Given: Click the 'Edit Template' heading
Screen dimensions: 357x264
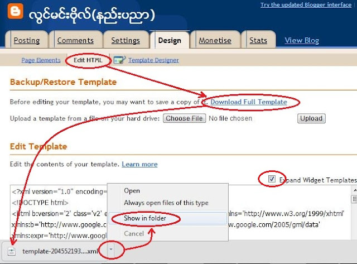Looking at the screenshot, I should [x=38, y=146].
